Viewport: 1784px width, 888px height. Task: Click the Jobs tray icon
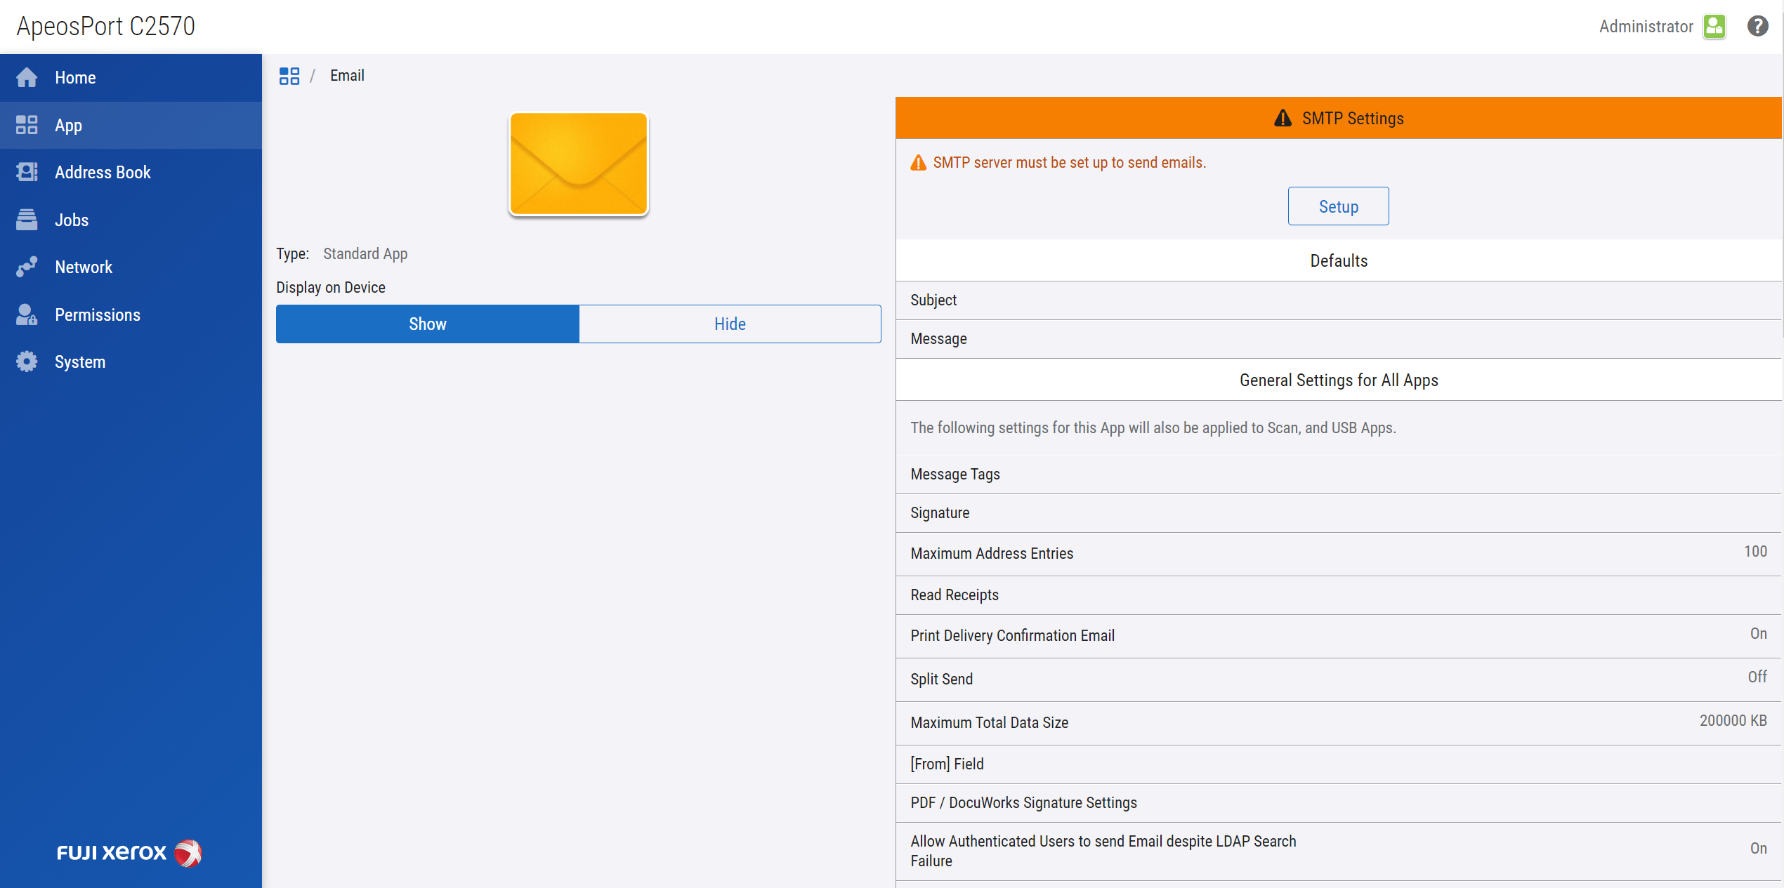[27, 220]
